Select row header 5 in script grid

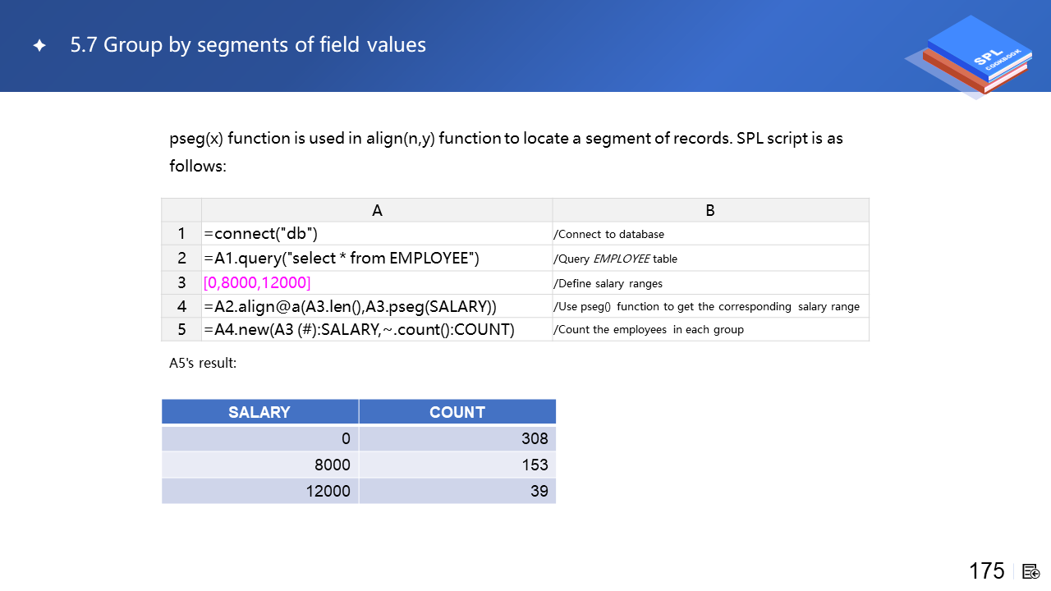coord(181,330)
